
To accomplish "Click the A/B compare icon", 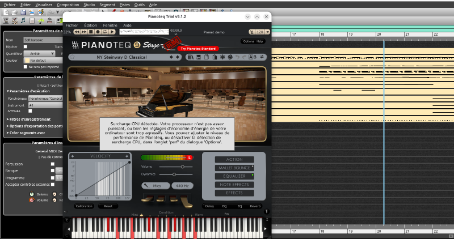I will click(x=253, y=57).
